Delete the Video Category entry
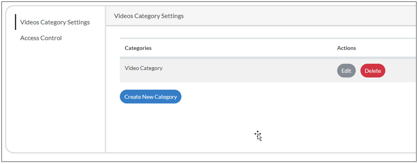This screenshot has width=418, height=164. click(x=373, y=71)
